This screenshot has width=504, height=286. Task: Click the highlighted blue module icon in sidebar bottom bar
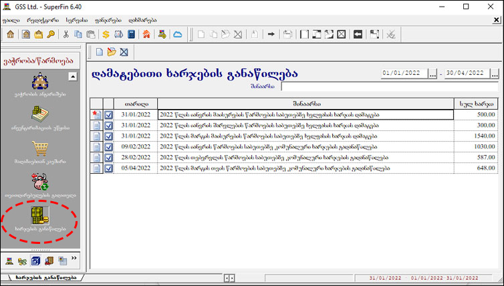(x=35, y=261)
